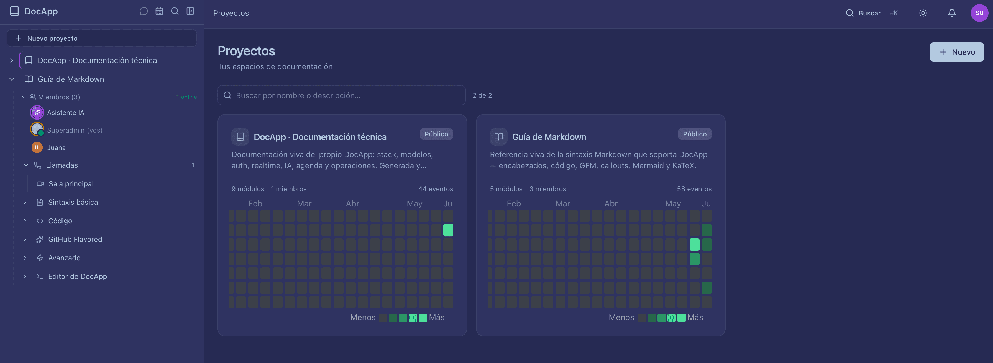Click the SU user avatar
The image size is (993, 363).
tap(979, 13)
